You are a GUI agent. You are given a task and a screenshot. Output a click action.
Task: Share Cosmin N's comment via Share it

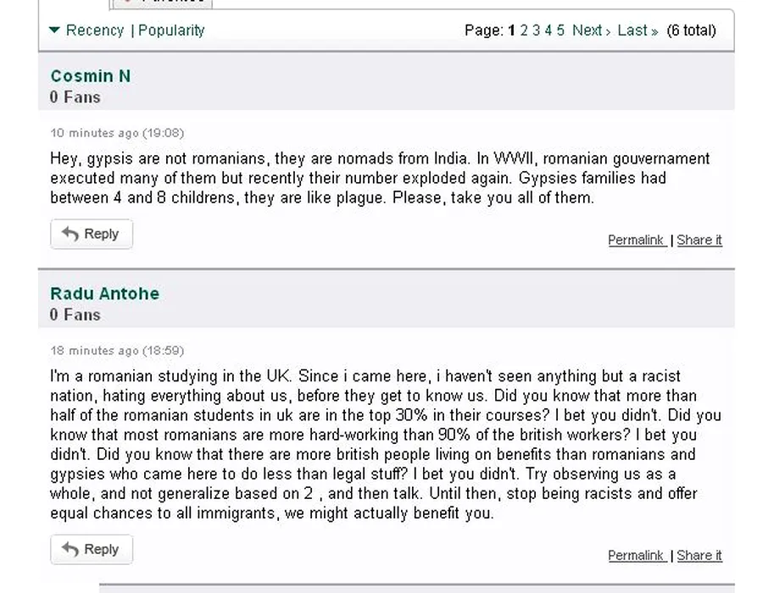point(699,241)
